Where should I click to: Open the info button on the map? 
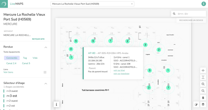pyautogui.click(x=56, y=104)
